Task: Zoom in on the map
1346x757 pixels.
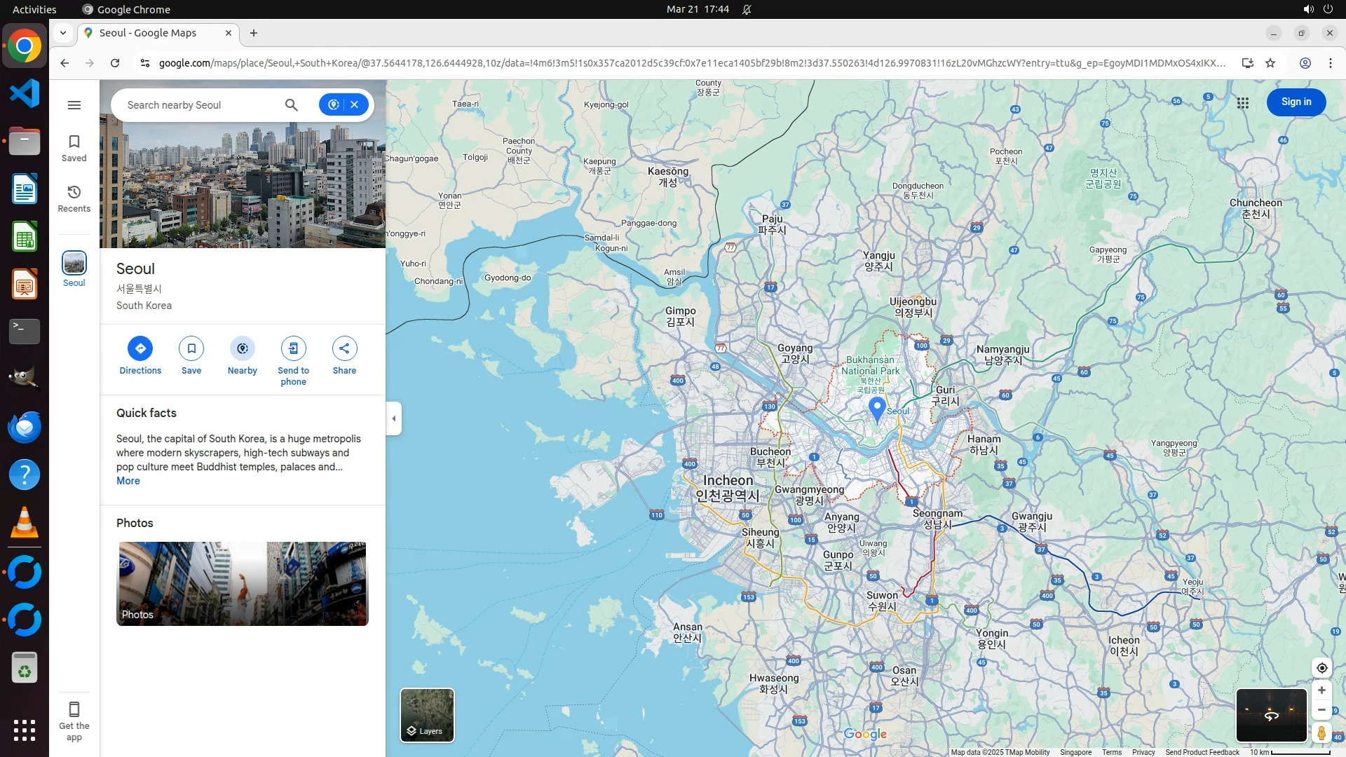Action: [x=1321, y=690]
